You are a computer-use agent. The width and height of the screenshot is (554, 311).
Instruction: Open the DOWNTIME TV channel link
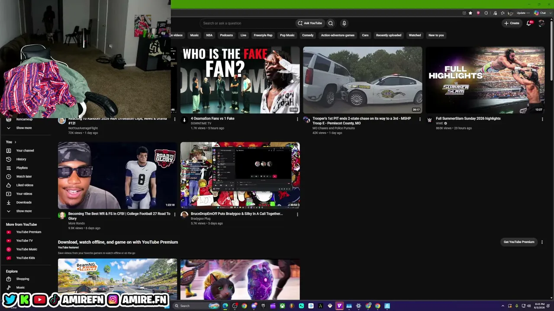[x=201, y=124]
